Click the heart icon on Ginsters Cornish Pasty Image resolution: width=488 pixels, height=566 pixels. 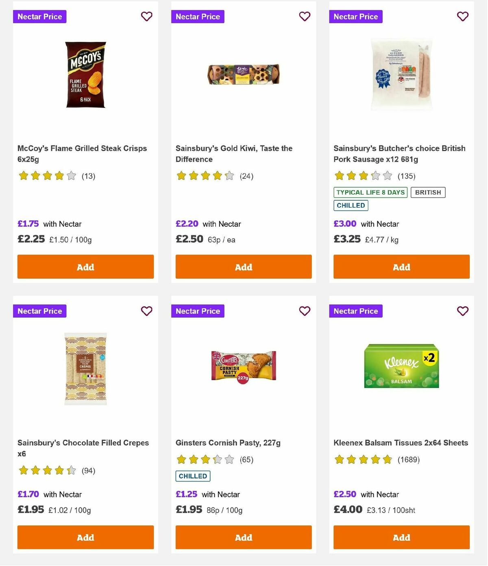pyautogui.click(x=305, y=311)
